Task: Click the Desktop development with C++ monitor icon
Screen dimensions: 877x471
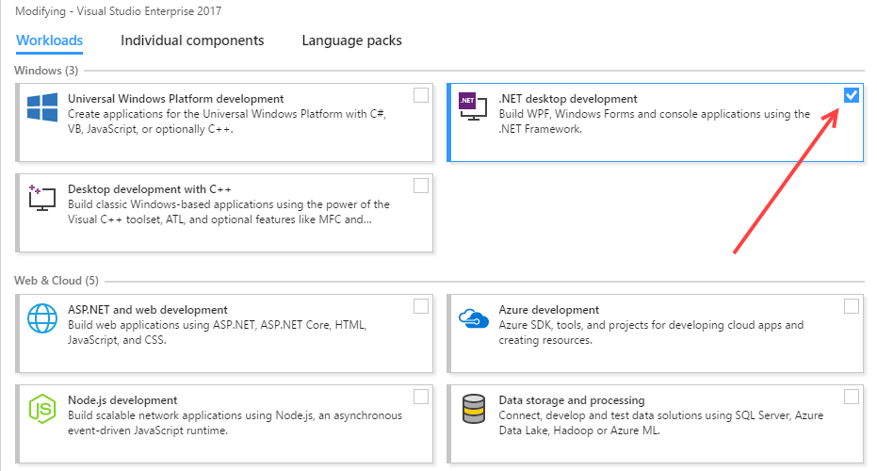Action: 42,198
